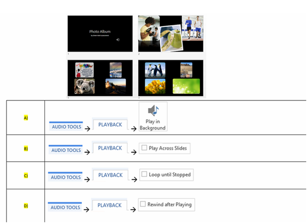Choose the highlighted answer label D)
307x223 pixels.
pos(26,206)
